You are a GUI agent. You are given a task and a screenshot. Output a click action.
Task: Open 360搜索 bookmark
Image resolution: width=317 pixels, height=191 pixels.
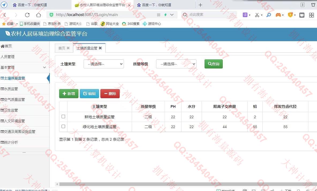point(131,24)
